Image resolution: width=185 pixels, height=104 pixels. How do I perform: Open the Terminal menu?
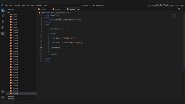point(39,5)
